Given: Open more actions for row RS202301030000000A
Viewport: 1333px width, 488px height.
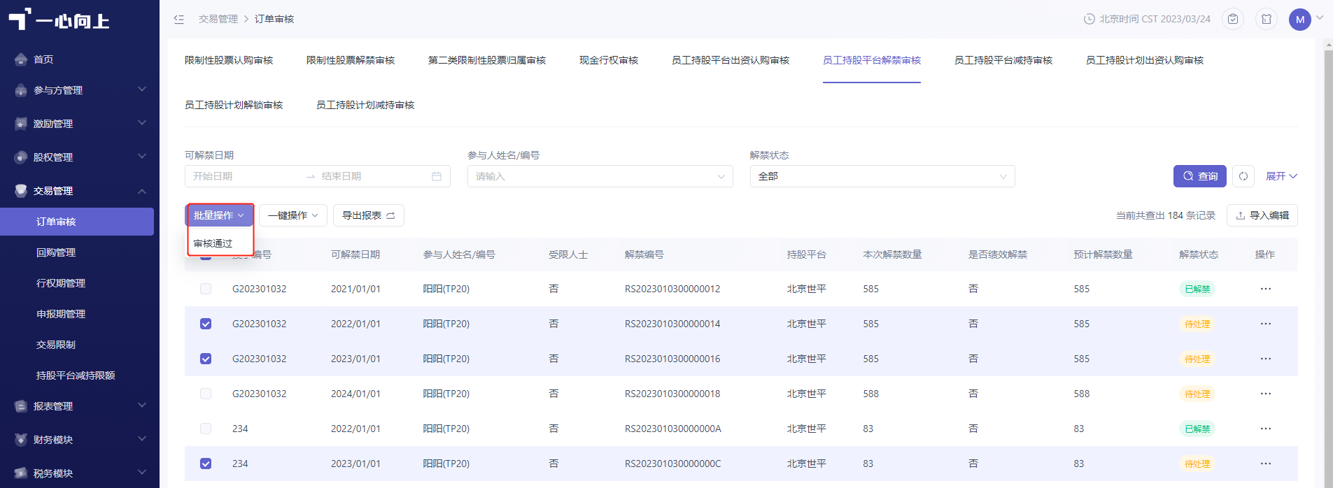Looking at the screenshot, I should tap(1266, 429).
